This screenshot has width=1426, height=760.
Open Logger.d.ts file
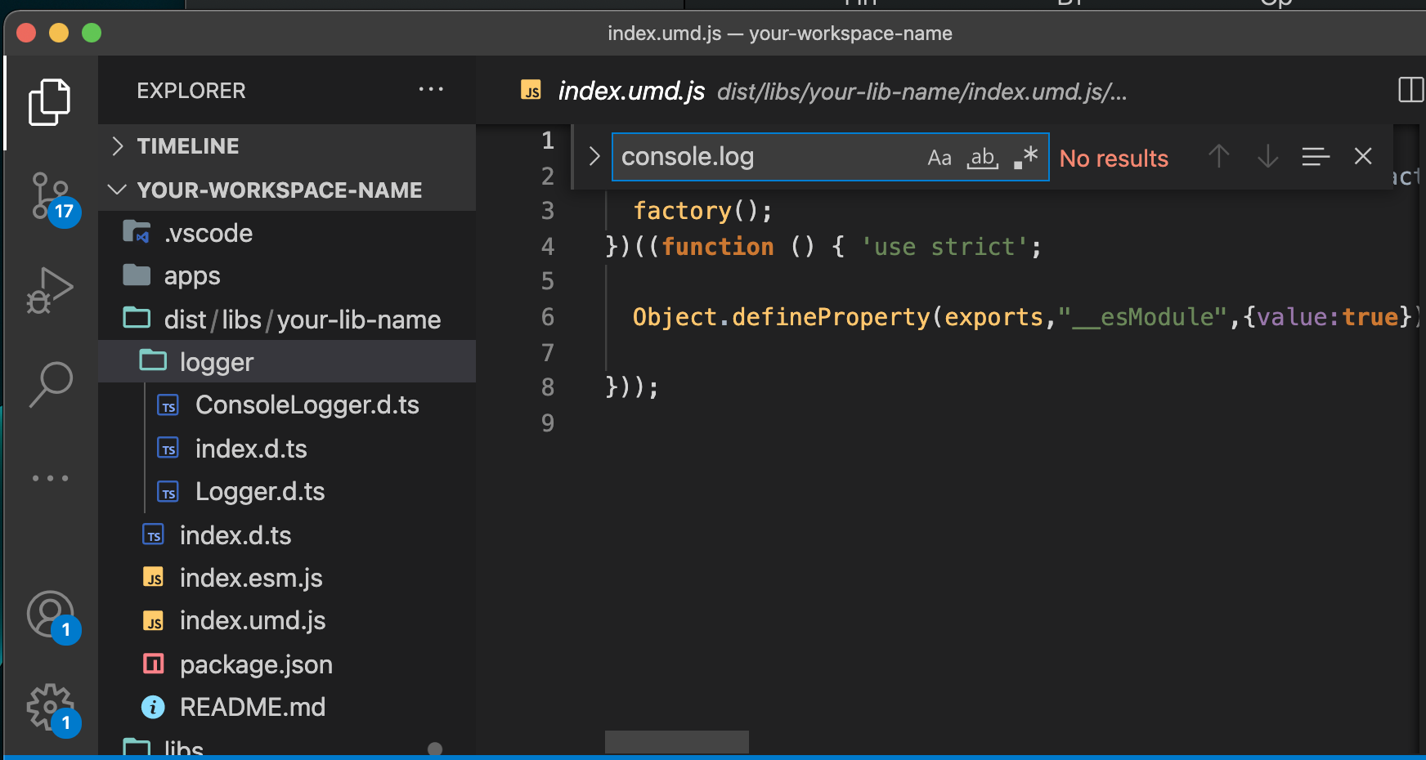[287, 492]
